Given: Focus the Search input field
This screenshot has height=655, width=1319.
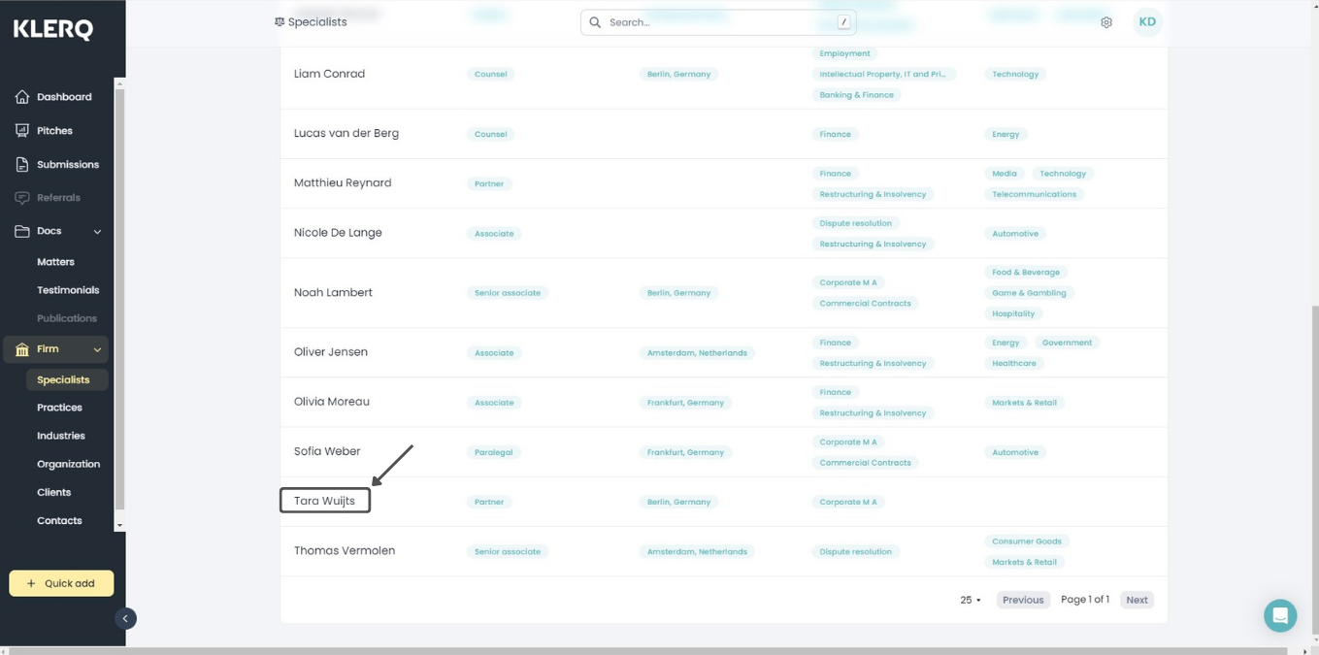Looking at the screenshot, I should tap(718, 22).
